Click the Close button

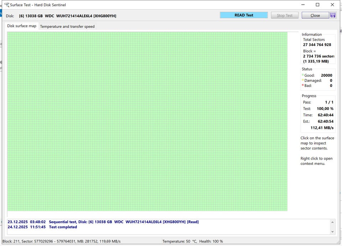[315, 15]
